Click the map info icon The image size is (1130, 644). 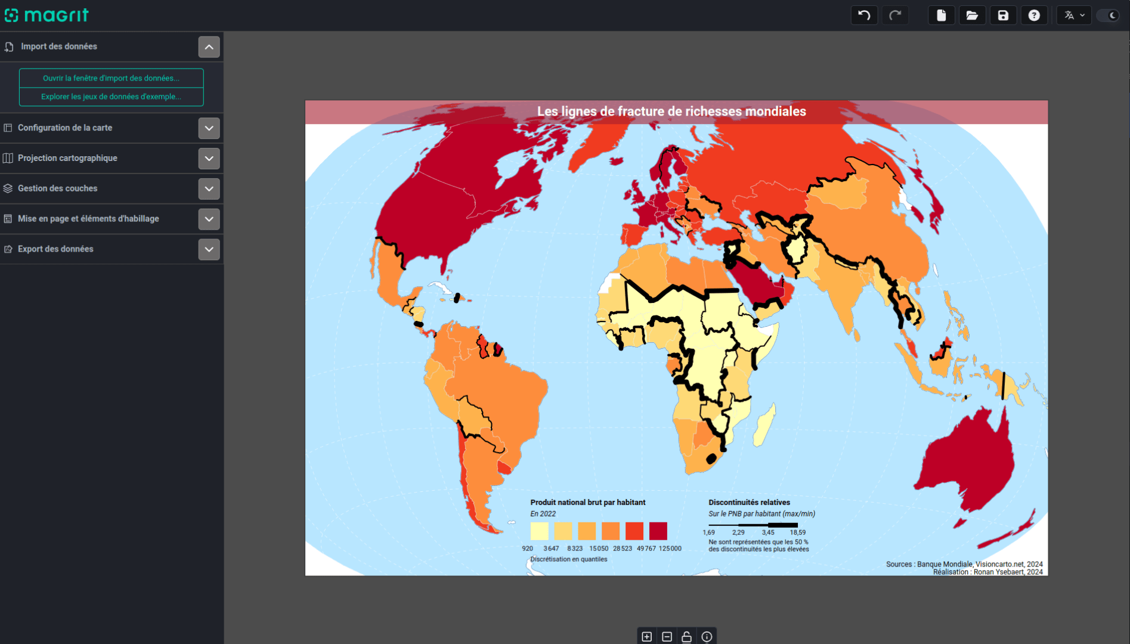click(x=707, y=636)
